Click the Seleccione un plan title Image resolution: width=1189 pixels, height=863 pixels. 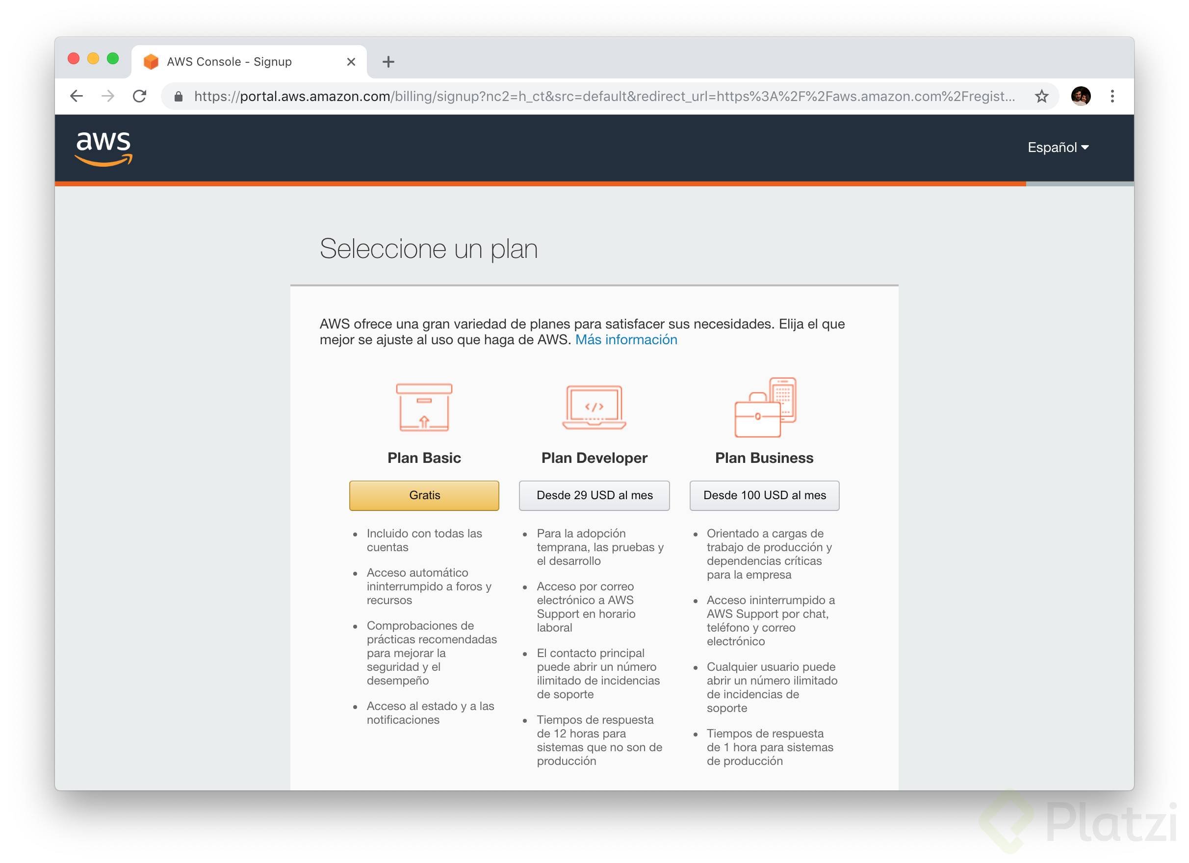tap(428, 249)
